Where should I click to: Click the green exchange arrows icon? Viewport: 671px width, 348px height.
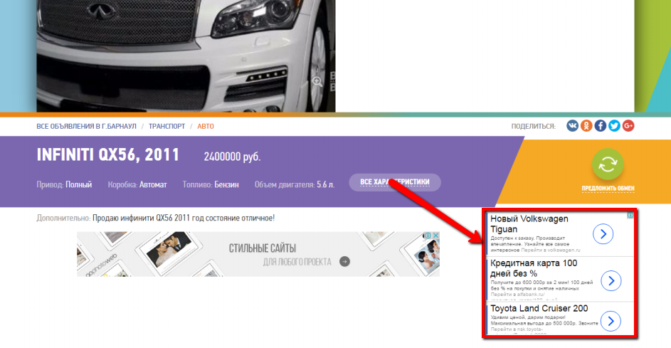(608, 164)
